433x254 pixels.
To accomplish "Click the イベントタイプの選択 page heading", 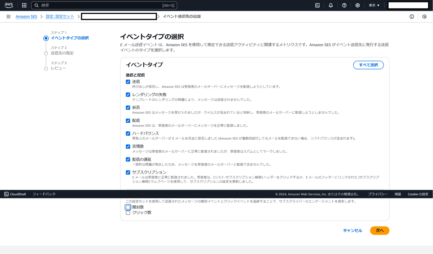I will [152, 37].
